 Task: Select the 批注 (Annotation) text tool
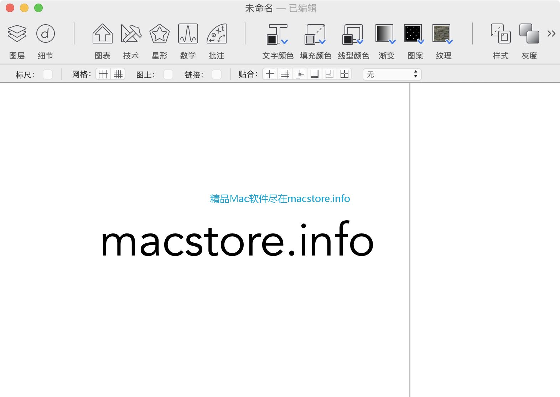[217, 34]
